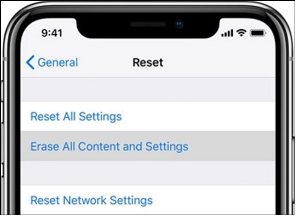Click the earpiece speaker in notch
Image resolution: width=296 pixels, height=216 pixels.
tap(148, 24)
